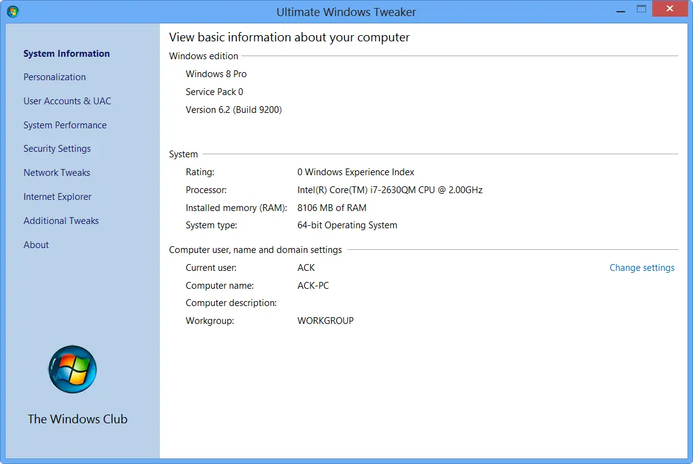
Task: Click the Computer user, name and domain heading
Action: [x=255, y=250]
